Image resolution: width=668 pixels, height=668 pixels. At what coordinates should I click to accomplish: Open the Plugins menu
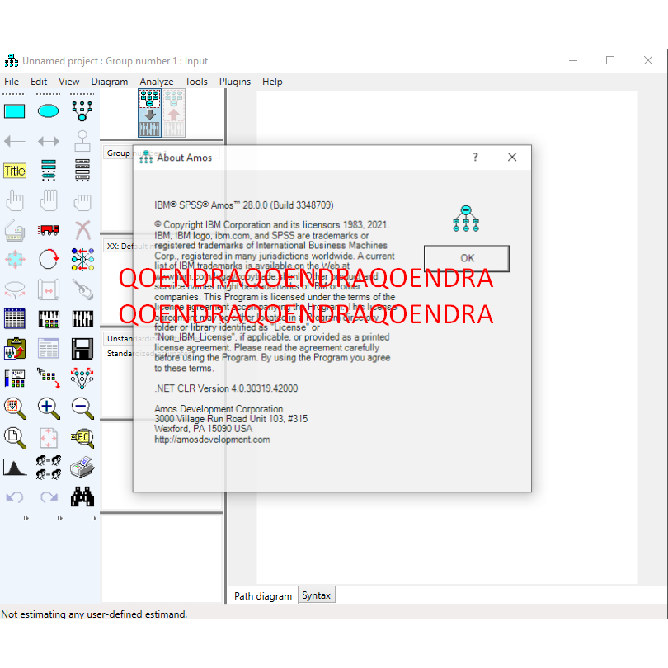click(234, 82)
